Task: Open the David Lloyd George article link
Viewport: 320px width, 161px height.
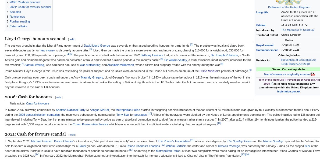Action: tap(97, 46)
